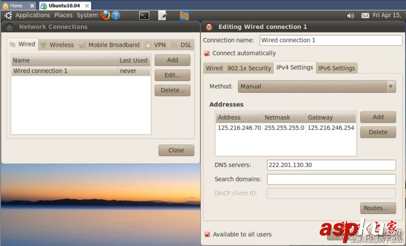Viewport: 406px width, 246px height.
Task: Click Close in Network Connections
Action: pos(176,150)
